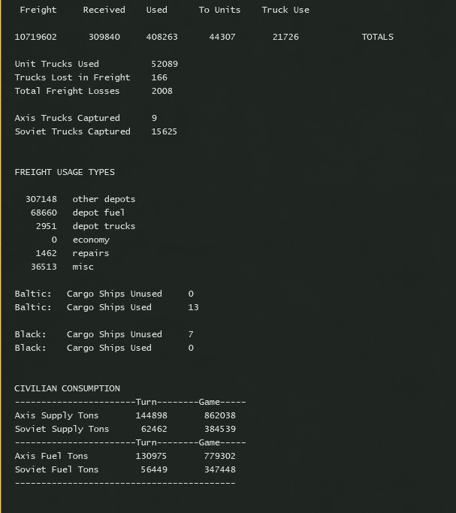Click Baltic Cargo Ships Used line
Viewport: 456px width, 513px height.
point(107,307)
